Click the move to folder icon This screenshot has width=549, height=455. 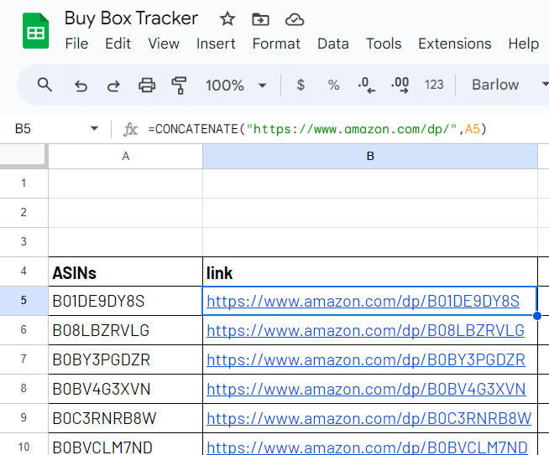pyautogui.click(x=261, y=18)
